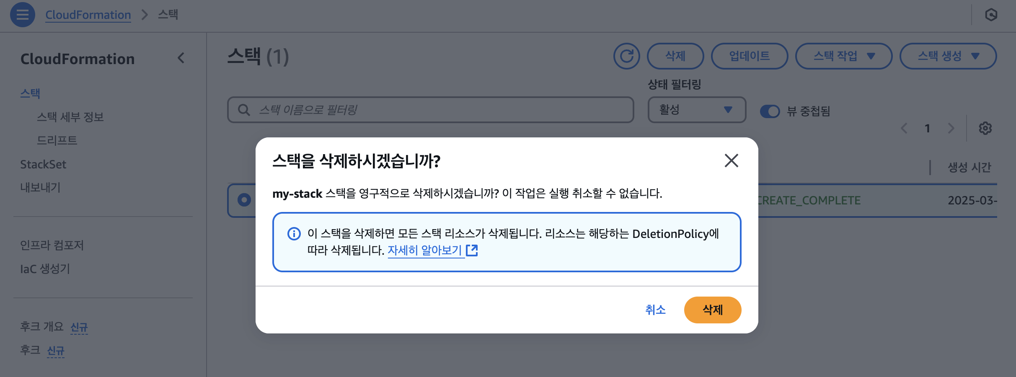The height and width of the screenshot is (377, 1016).
Task: Click the 업데이트 button
Action: point(750,56)
